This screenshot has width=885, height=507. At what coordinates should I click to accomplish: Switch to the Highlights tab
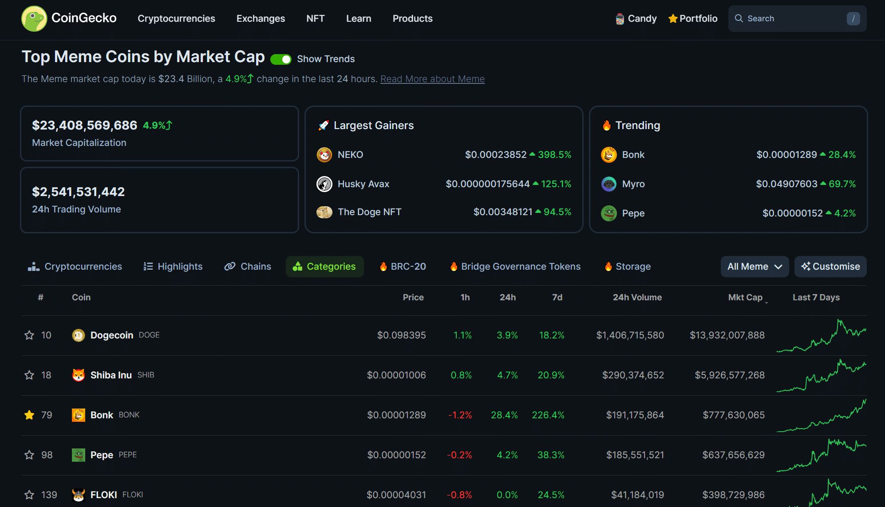click(173, 267)
